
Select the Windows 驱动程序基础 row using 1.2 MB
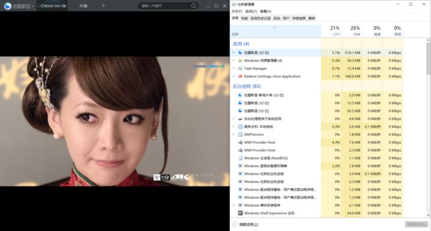[316, 190]
